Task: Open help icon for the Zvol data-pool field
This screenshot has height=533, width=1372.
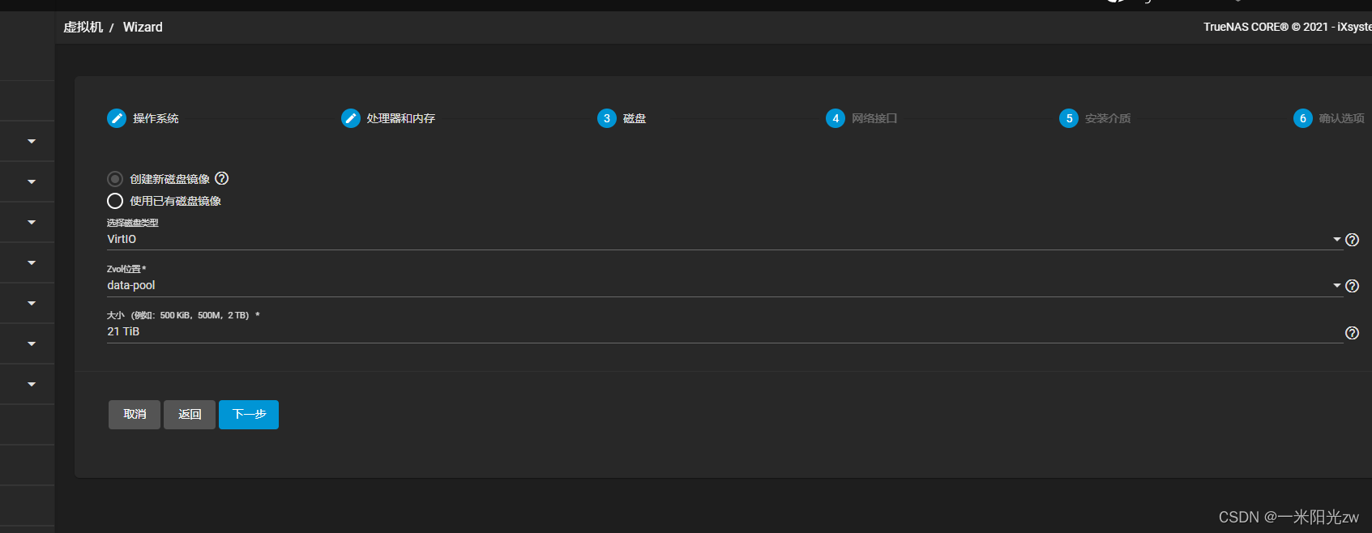Action: point(1353,286)
